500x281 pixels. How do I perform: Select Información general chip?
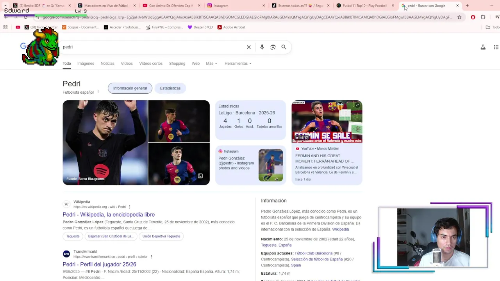[x=130, y=88]
